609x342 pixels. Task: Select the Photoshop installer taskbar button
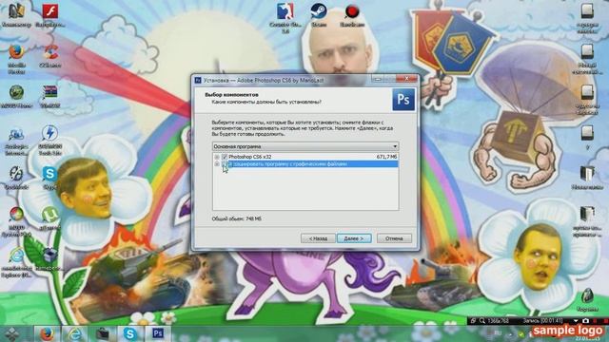click(158, 333)
